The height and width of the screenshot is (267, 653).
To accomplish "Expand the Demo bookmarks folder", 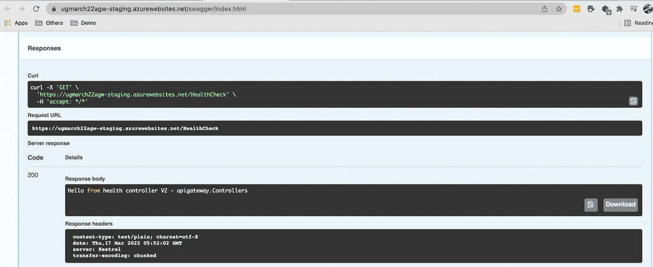I will tap(82, 23).
